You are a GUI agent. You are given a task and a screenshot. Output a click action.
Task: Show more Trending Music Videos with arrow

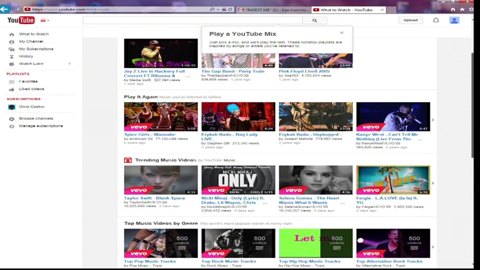433,183
